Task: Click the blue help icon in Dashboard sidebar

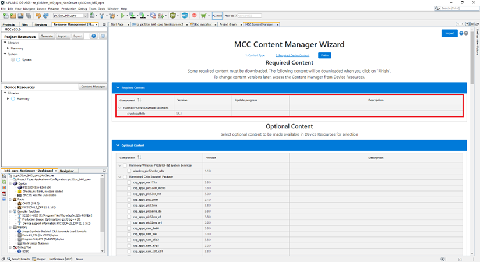Action: tap(4, 199)
